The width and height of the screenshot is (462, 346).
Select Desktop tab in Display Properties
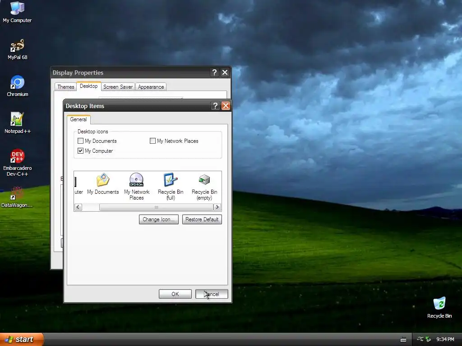(x=89, y=86)
